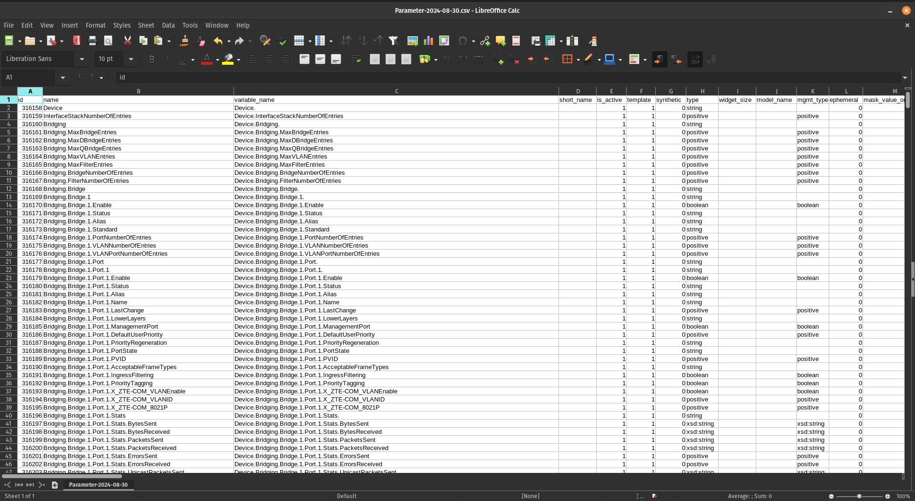Select cell A1 containing id
The height and width of the screenshot is (501, 915).
[30, 100]
